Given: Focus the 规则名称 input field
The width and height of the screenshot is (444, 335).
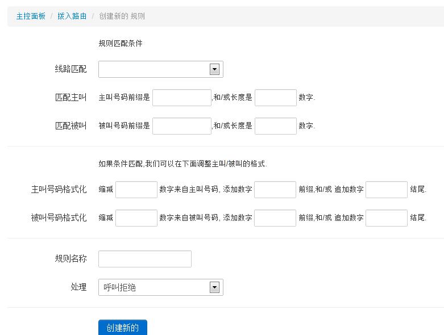Looking at the screenshot, I should pos(145,259).
